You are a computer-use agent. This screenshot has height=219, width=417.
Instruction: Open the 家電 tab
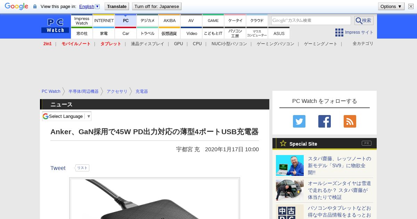(104, 33)
